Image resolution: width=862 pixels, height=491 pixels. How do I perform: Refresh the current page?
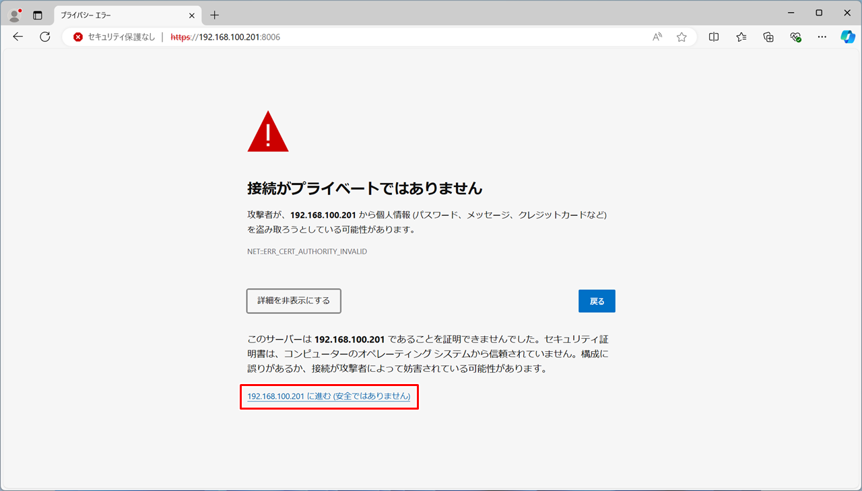pyautogui.click(x=44, y=37)
